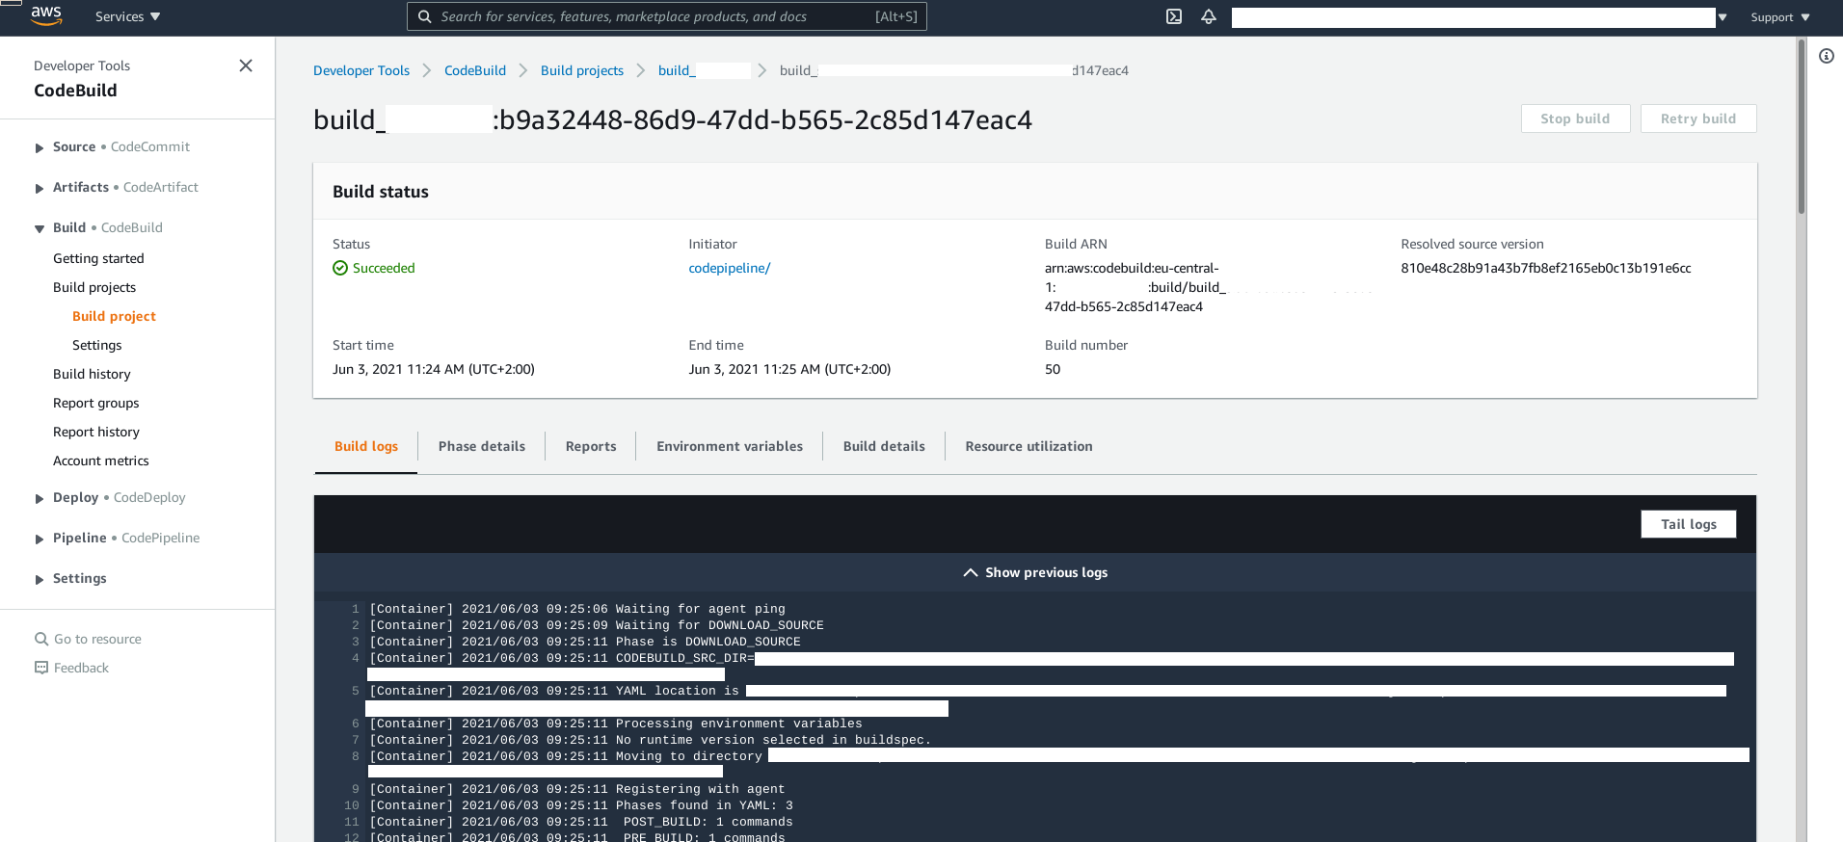Image resolution: width=1843 pixels, height=842 pixels.
Task: Switch to the Phase details tab
Action: tap(481, 446)
